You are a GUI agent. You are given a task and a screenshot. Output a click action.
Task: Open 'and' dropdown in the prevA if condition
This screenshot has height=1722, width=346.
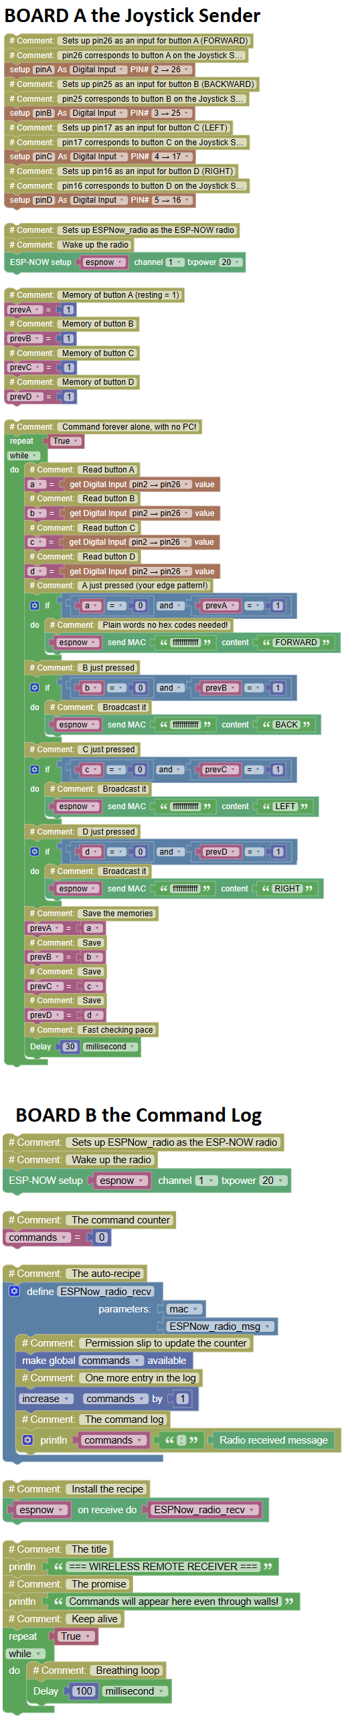coord(169,606)
